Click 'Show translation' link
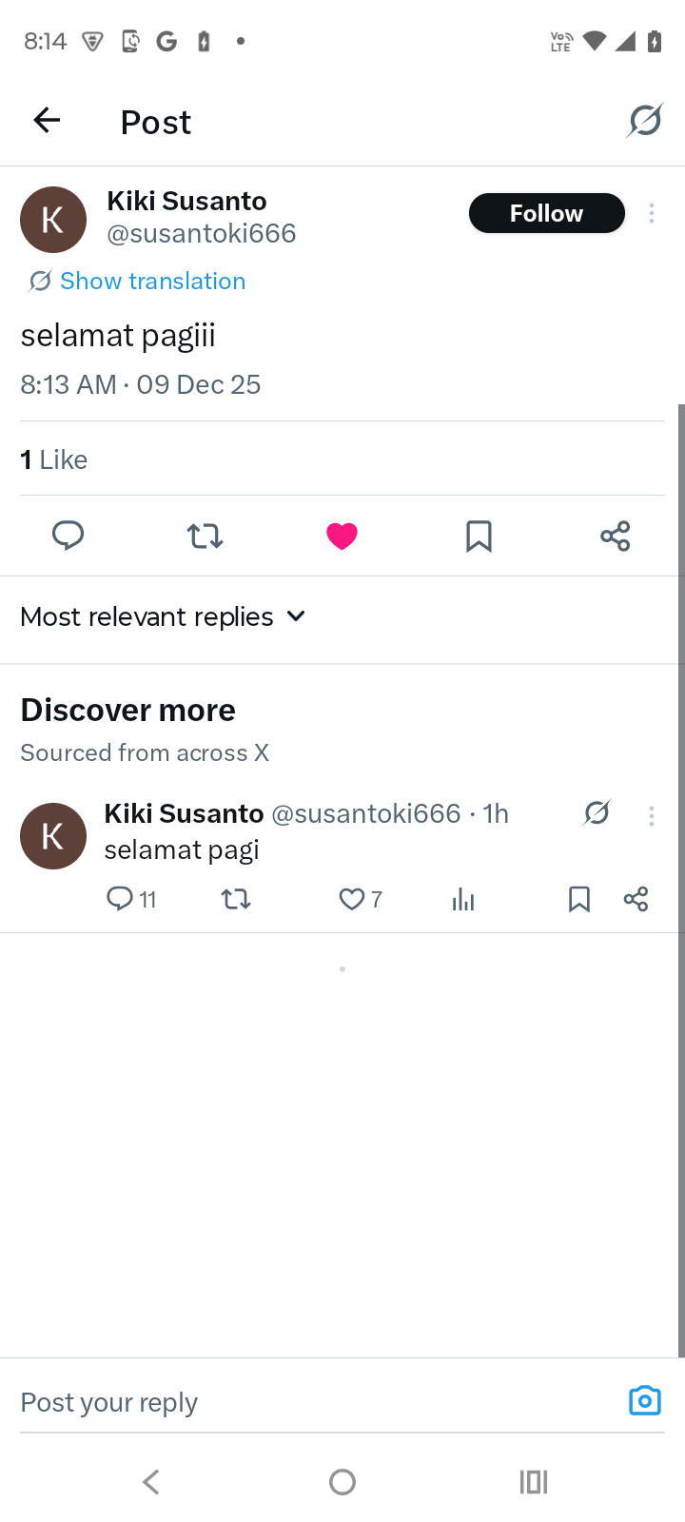 (x=152, y=281)
